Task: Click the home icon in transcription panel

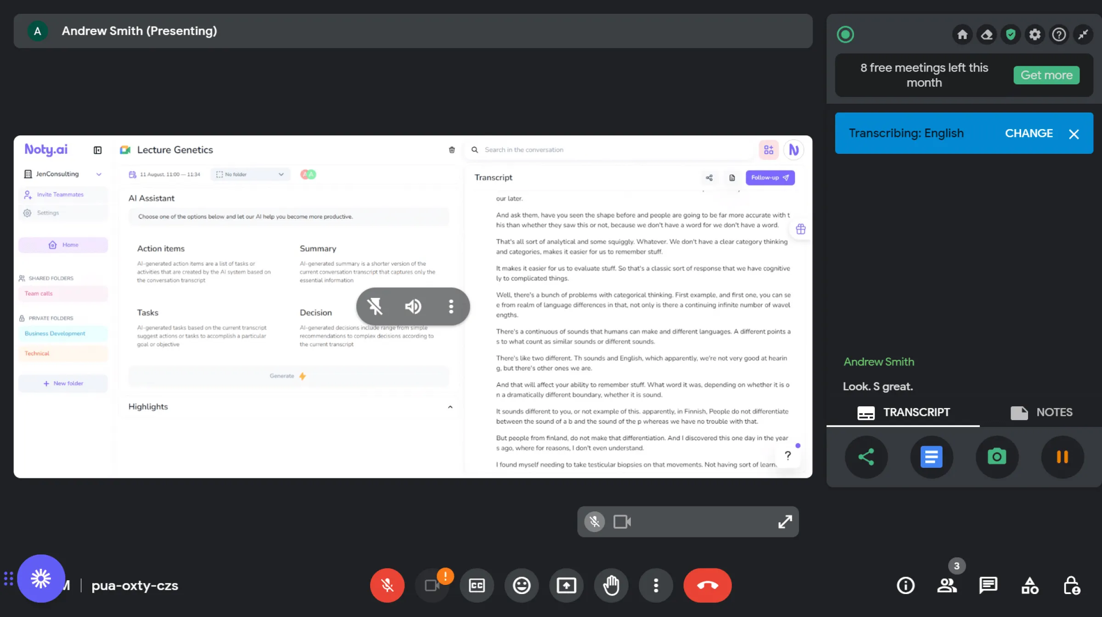Action: 962,34
